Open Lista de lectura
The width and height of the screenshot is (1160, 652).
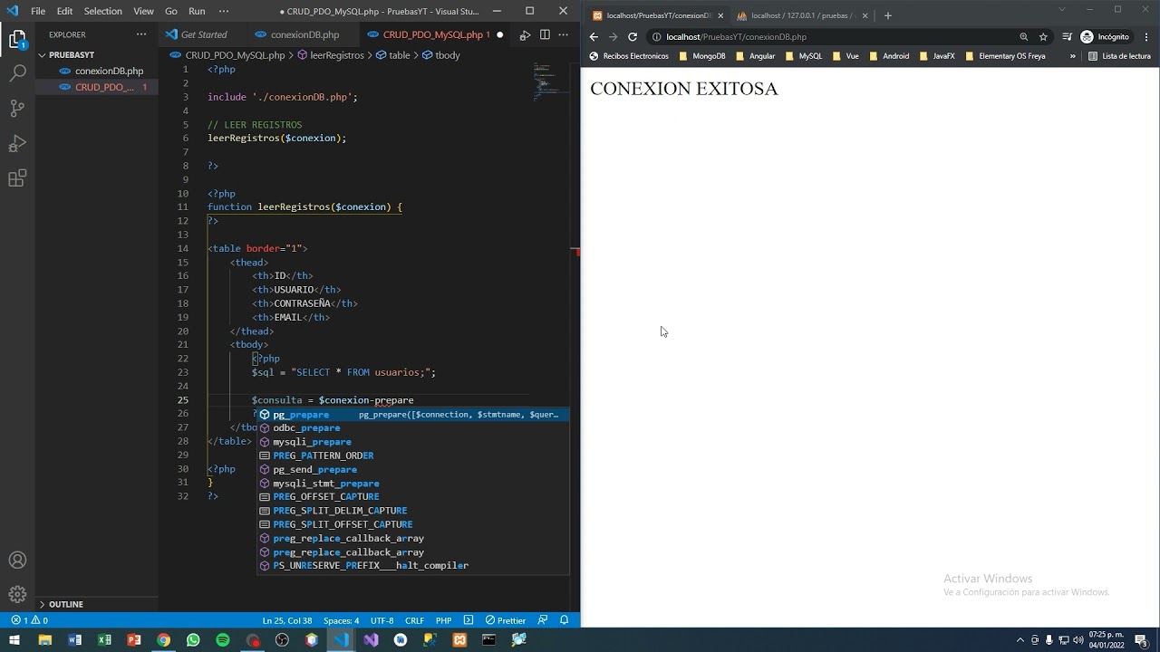[1119, 56]
